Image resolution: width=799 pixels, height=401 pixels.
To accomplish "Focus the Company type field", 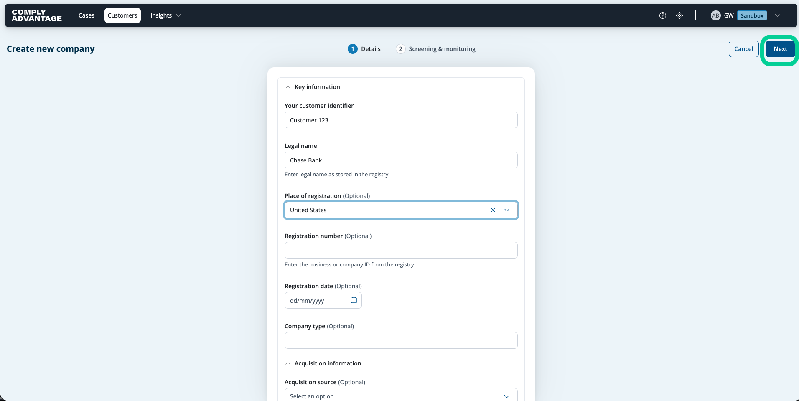I will (x=401, y=340).
